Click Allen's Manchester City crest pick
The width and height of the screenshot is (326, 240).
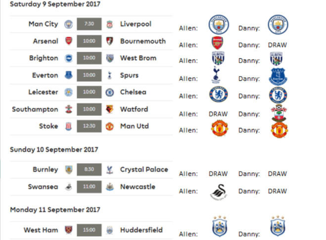[x=217, y=25]
